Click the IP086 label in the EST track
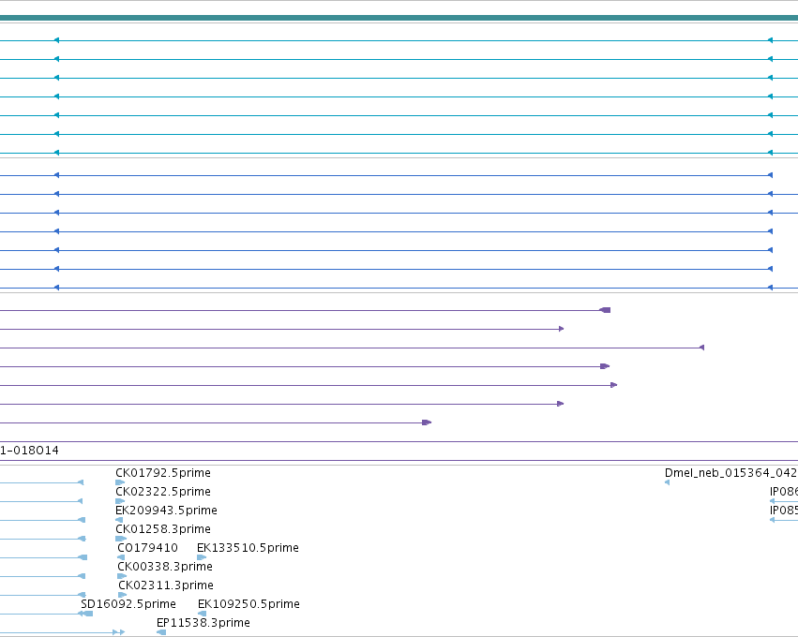This screenshot has width=798, height=637. (x=784, y=492)
